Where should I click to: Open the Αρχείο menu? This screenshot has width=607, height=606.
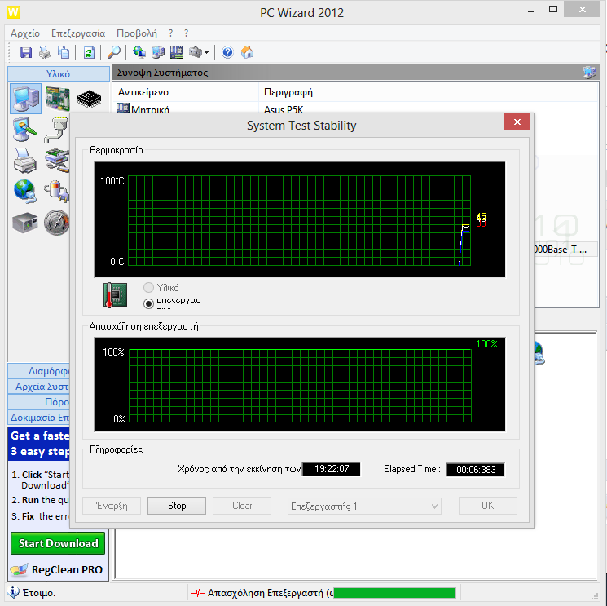(x=25, y=33)
